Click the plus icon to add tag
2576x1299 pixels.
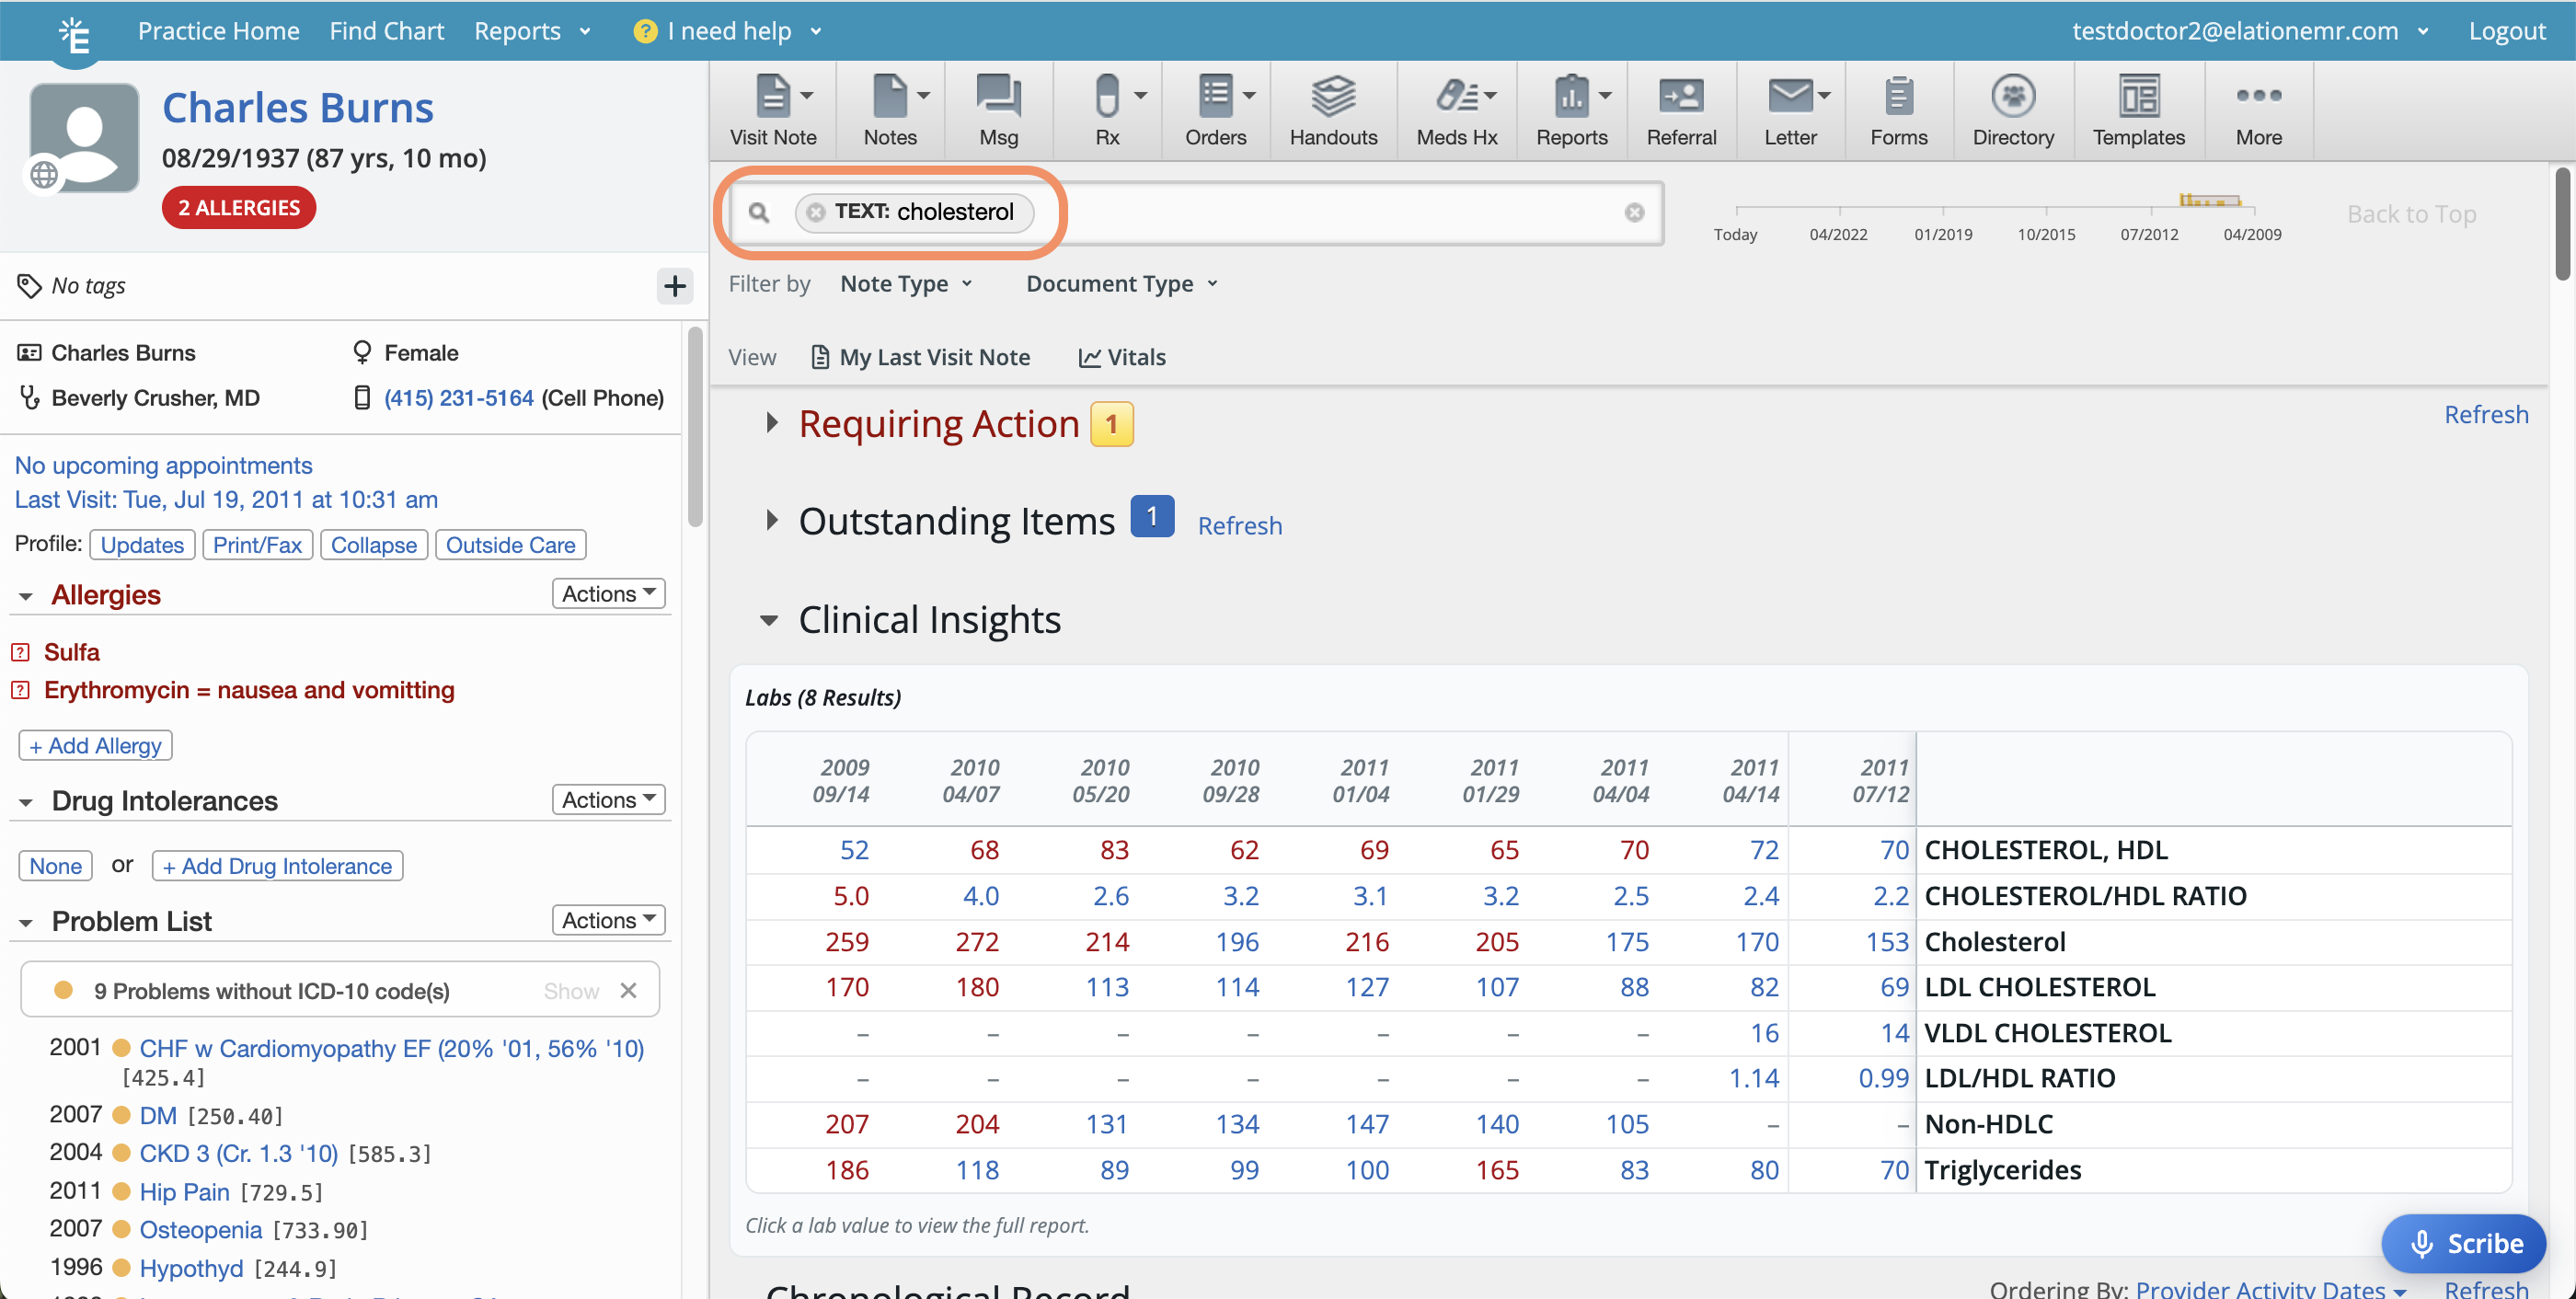(675, 286)
